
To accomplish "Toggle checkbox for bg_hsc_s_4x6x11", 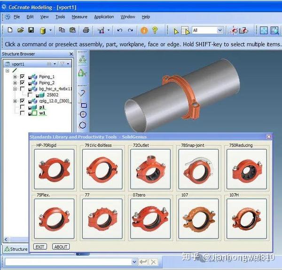I will (x=22, y=89).
